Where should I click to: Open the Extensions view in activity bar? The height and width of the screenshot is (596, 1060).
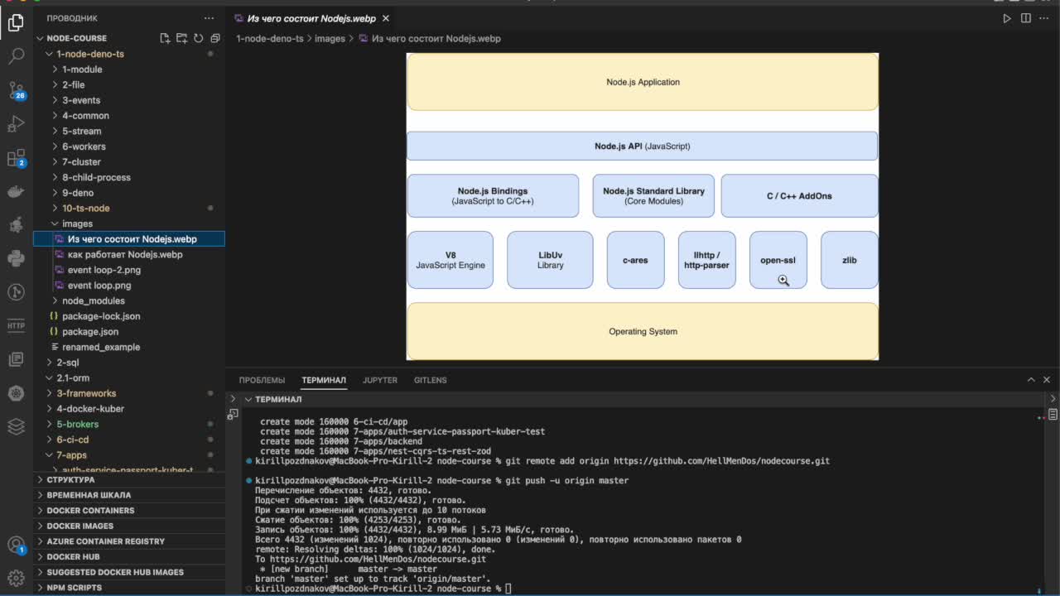pyautogui.click(x=16, y=158)
